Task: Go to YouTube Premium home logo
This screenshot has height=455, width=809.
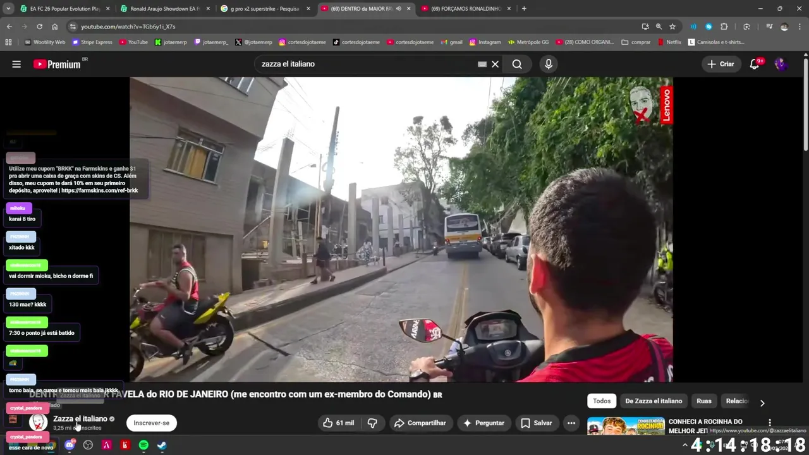Action: tap(57, 64)
